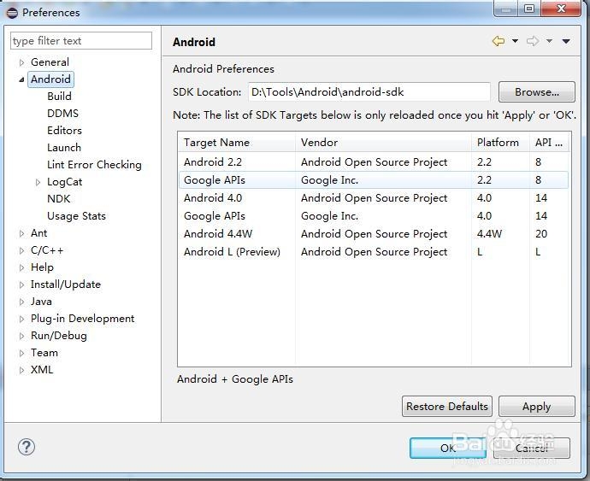Select Editors under Android

tap(64, 131)
